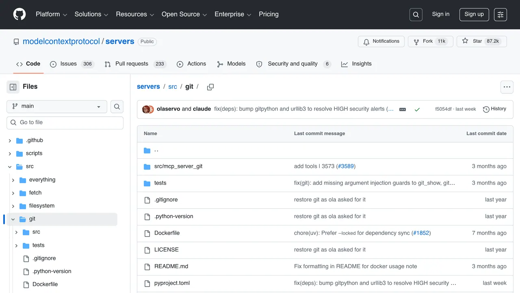Go to Pricing page
Screen dimensions: 520x293
coord(269,14)
